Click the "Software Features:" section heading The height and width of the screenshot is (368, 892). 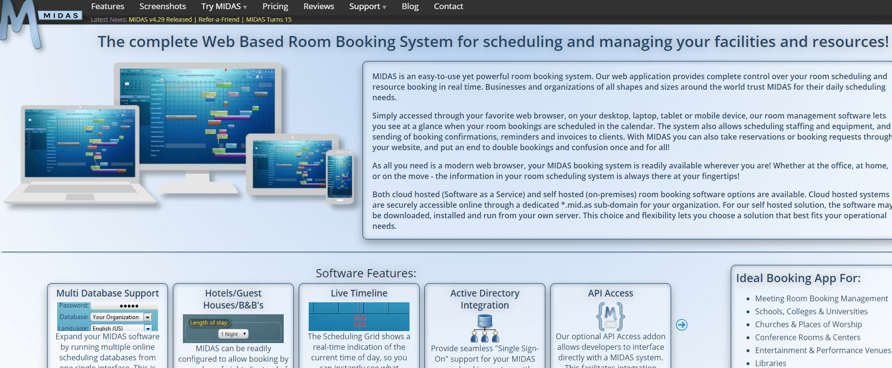366,273
